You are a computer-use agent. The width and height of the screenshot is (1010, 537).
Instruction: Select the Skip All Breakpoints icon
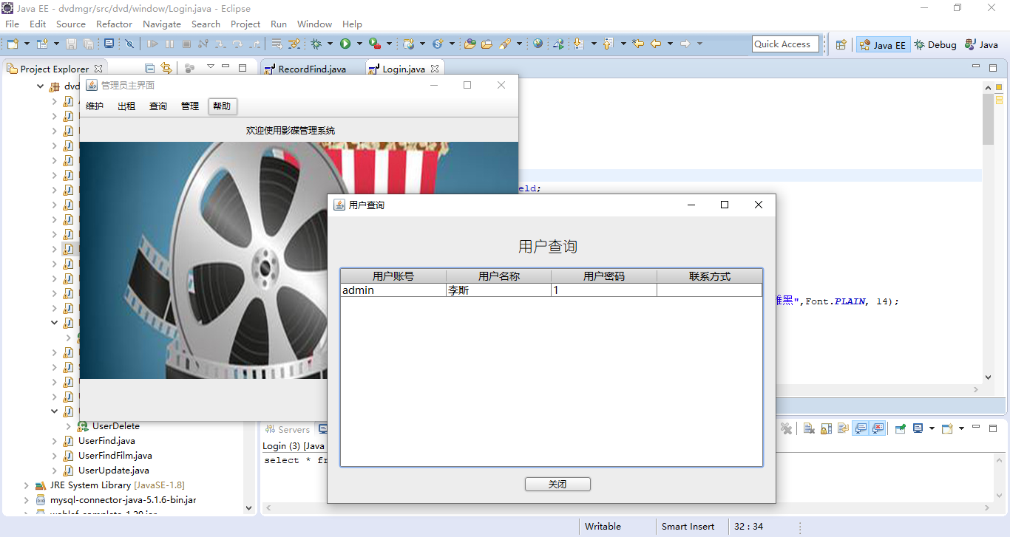[x=129, y=44]
